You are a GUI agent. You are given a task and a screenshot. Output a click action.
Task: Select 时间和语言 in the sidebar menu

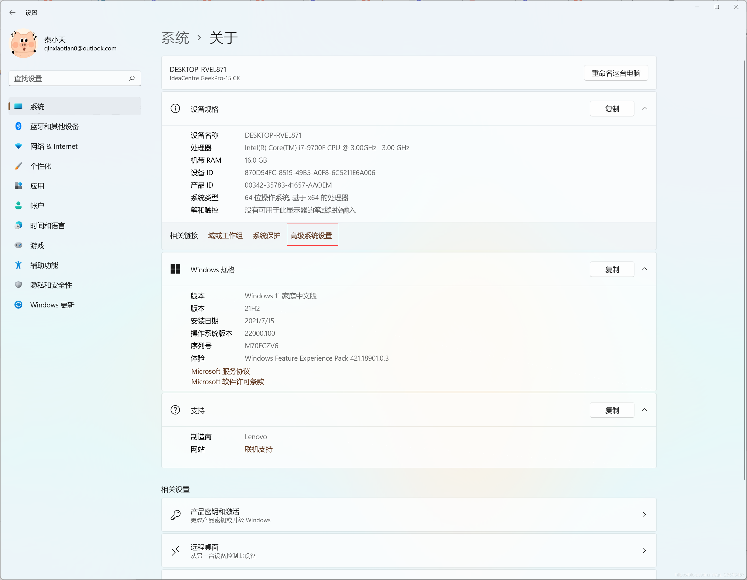(47, 226)
